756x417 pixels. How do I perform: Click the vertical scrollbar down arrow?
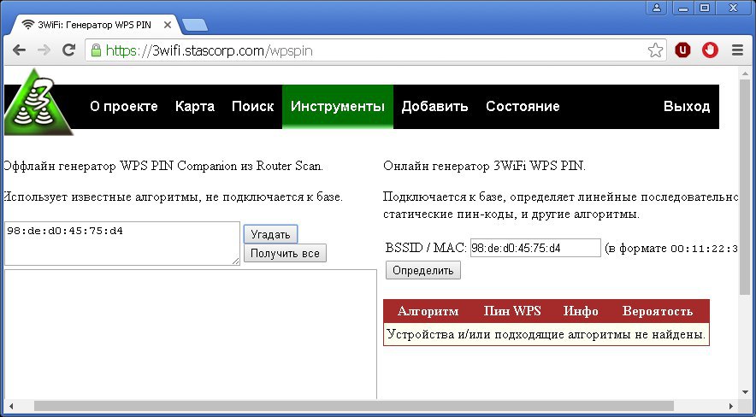745,392
